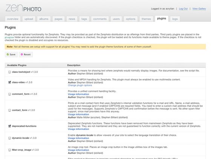Click the 'Logged in as acrylian' text
211x159 pixels.
(x=162, y=9)
